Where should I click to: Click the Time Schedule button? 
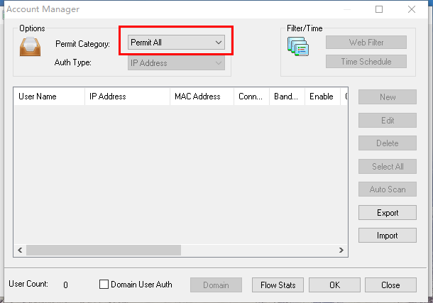coord(366,62)
